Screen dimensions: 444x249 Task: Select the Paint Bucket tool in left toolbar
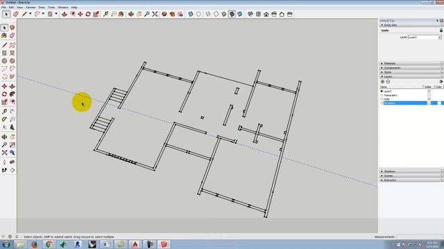coord(4,35)
